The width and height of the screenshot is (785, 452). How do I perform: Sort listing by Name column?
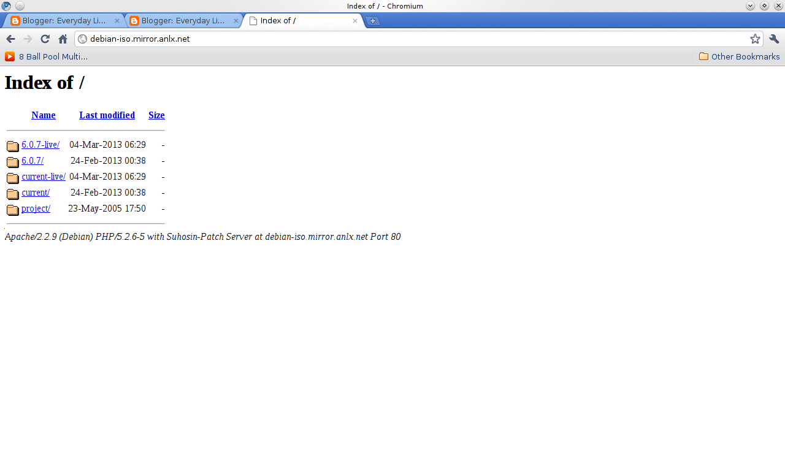pos(44,115)
